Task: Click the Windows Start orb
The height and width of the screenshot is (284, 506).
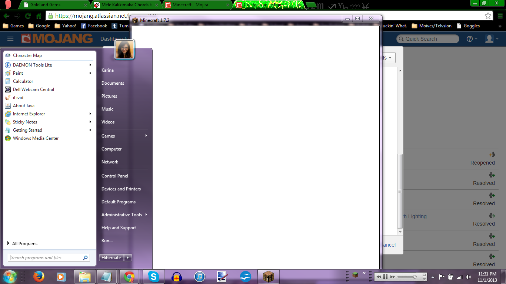Action: pyautogui.click(x=10, y=277)
